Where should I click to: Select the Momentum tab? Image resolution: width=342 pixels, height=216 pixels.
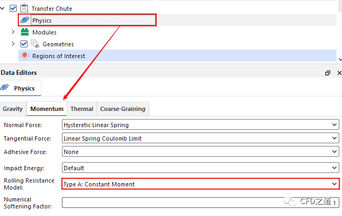pos(47,109)
